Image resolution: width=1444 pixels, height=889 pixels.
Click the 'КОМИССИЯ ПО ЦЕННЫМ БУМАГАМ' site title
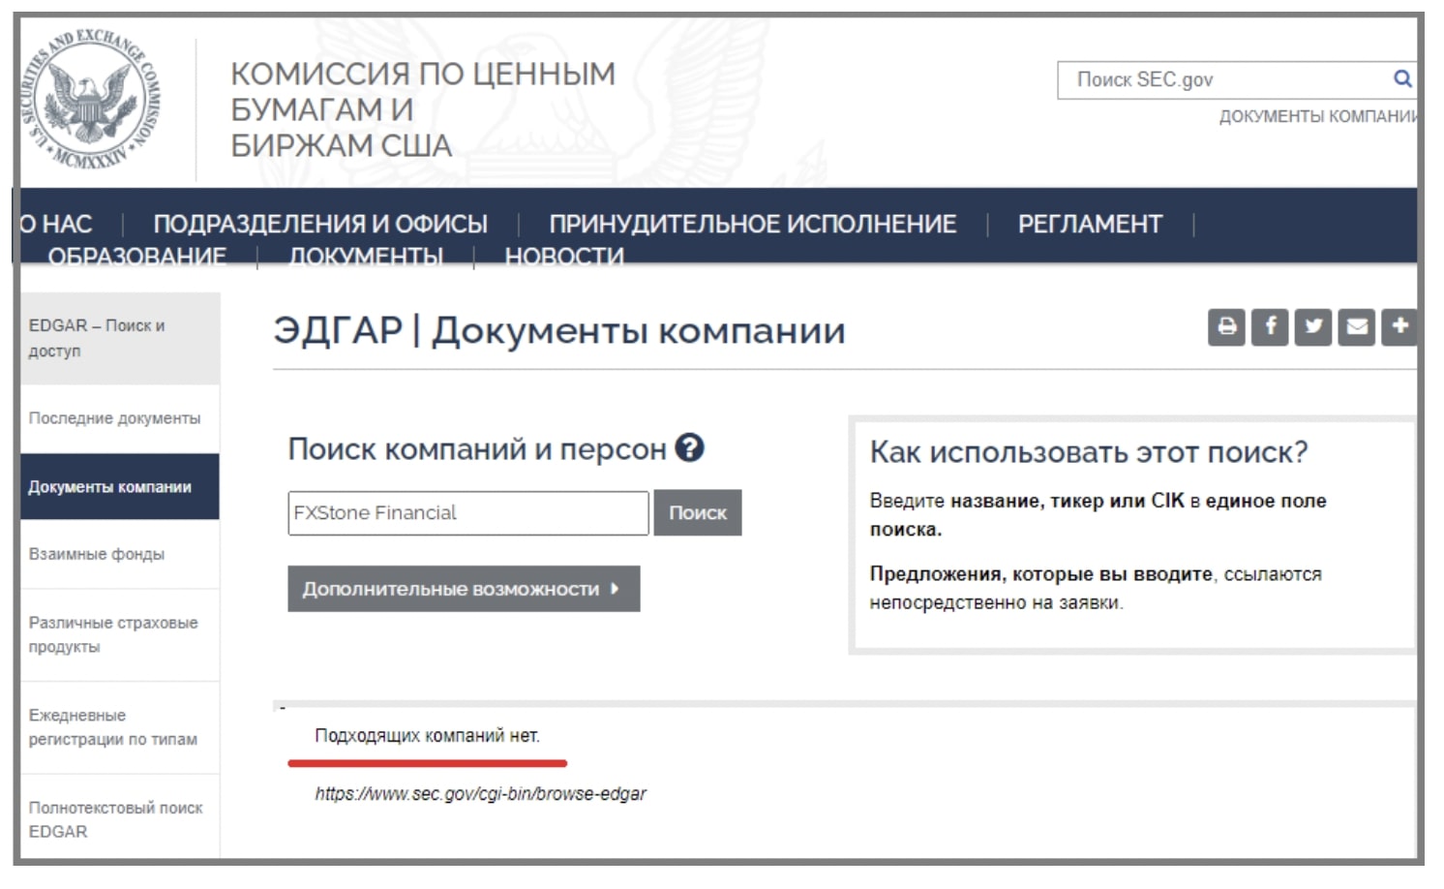(423, 109)
